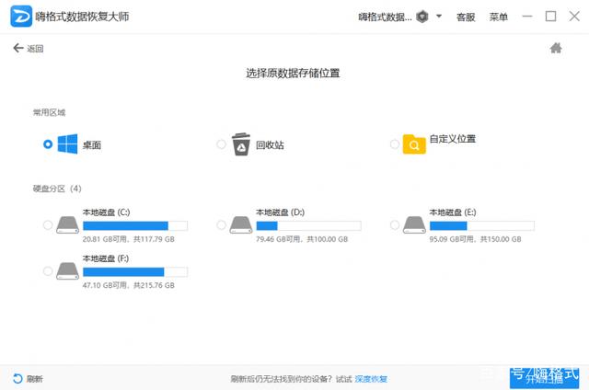Click the app logo icon in the title bar

coord(21,17)
